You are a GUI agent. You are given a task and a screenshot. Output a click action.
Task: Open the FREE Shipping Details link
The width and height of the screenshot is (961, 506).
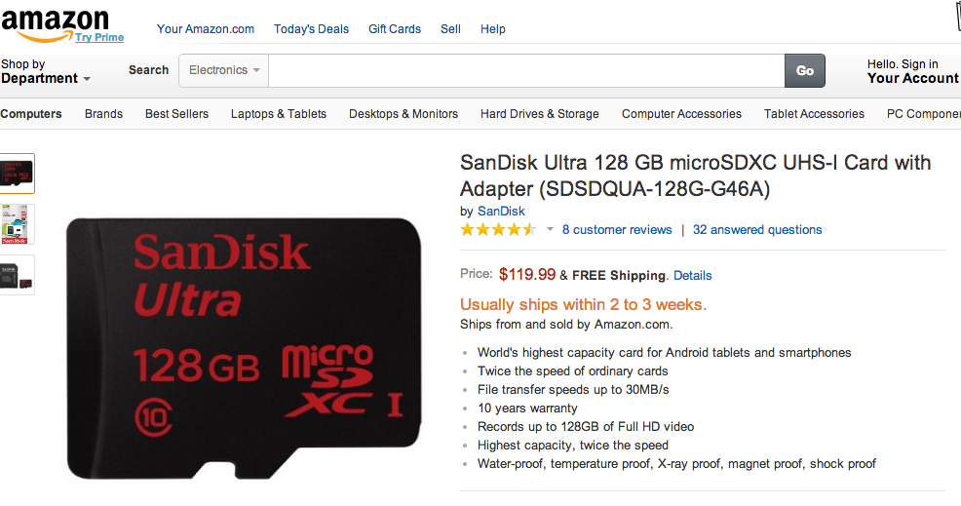click(693, 276)
